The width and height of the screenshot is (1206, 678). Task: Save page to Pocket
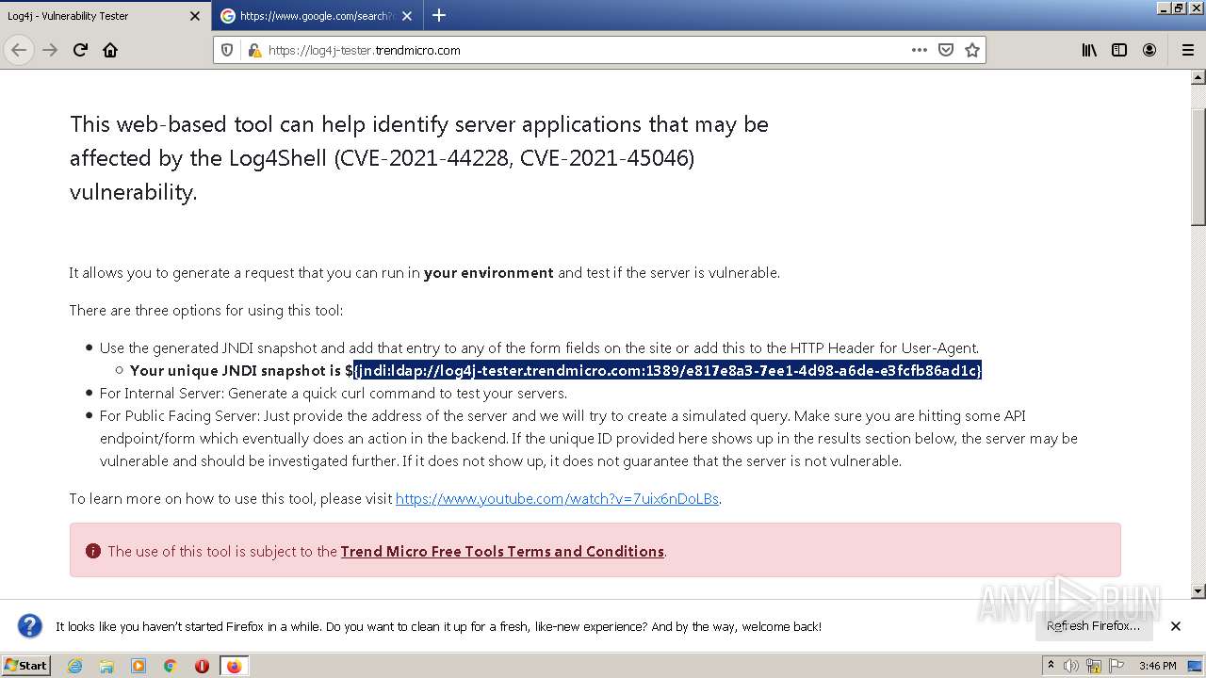pyautogui.click(x=946, y=50)
